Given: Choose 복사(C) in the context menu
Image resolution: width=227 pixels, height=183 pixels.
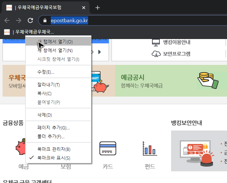Looking at the screenshot, I should (58, 94).
